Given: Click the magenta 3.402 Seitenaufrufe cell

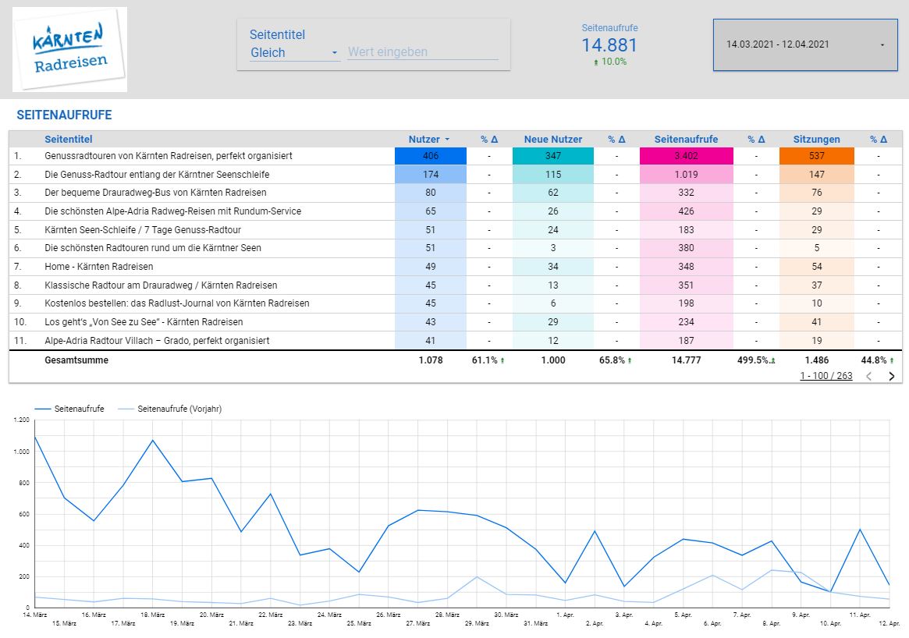Looking at the screenshot, I should click(686, 156).
